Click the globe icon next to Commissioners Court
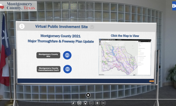The width and height of the screenshot is (176, 106). (x=67, y=69)
